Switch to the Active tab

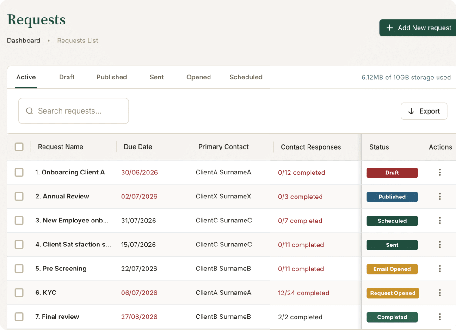pos(26,77)
